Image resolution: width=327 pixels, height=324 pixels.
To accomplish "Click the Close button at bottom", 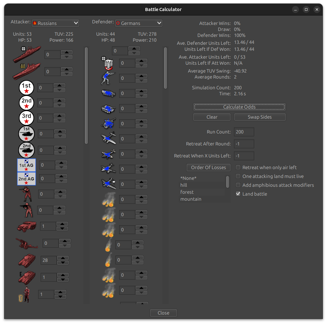I will click(x=163, y=313).
